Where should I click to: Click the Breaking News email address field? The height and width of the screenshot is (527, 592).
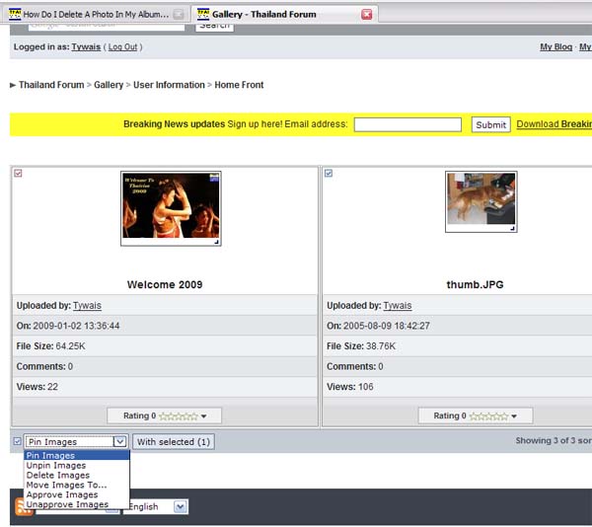[x=407, y=124]
